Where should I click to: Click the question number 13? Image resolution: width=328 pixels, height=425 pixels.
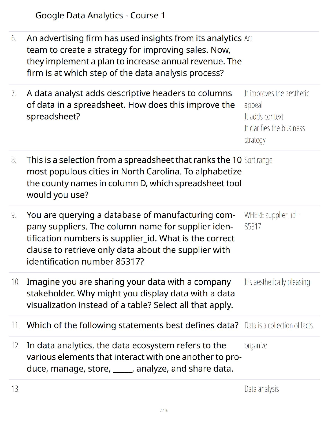(15, 389)
